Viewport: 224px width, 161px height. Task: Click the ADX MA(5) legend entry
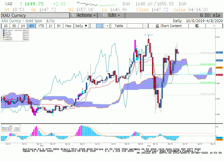[x=11, y=130]
